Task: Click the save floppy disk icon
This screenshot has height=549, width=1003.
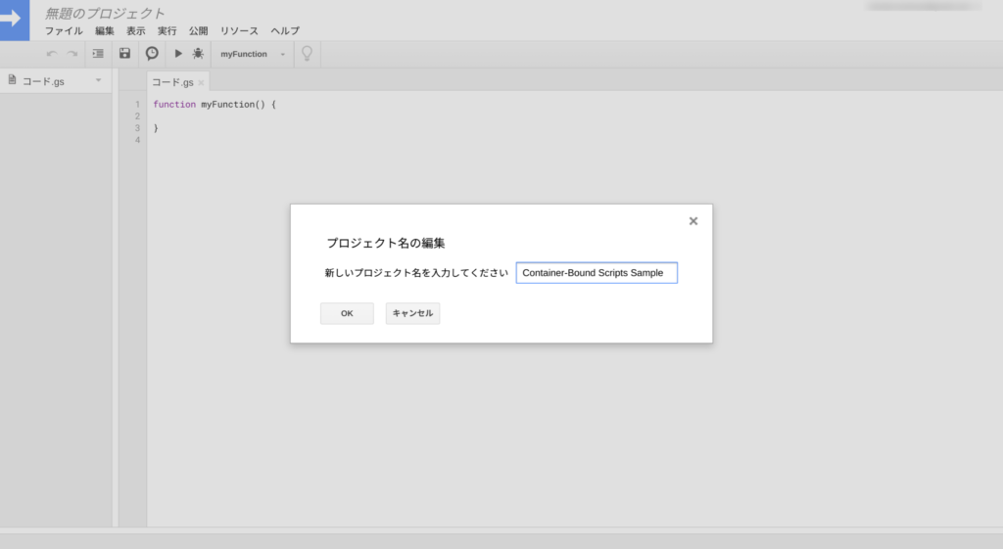Action: click(124, 54)
